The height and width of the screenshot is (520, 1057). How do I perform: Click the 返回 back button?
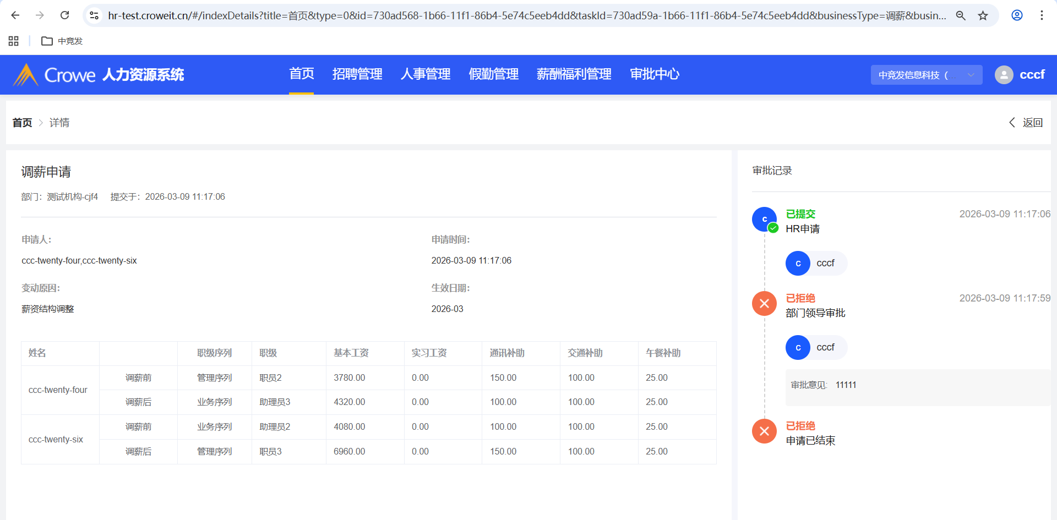tap(1026, 123)
